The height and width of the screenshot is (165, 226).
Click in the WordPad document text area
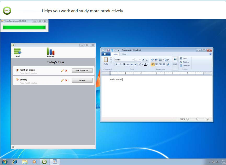tap(157, 96)
